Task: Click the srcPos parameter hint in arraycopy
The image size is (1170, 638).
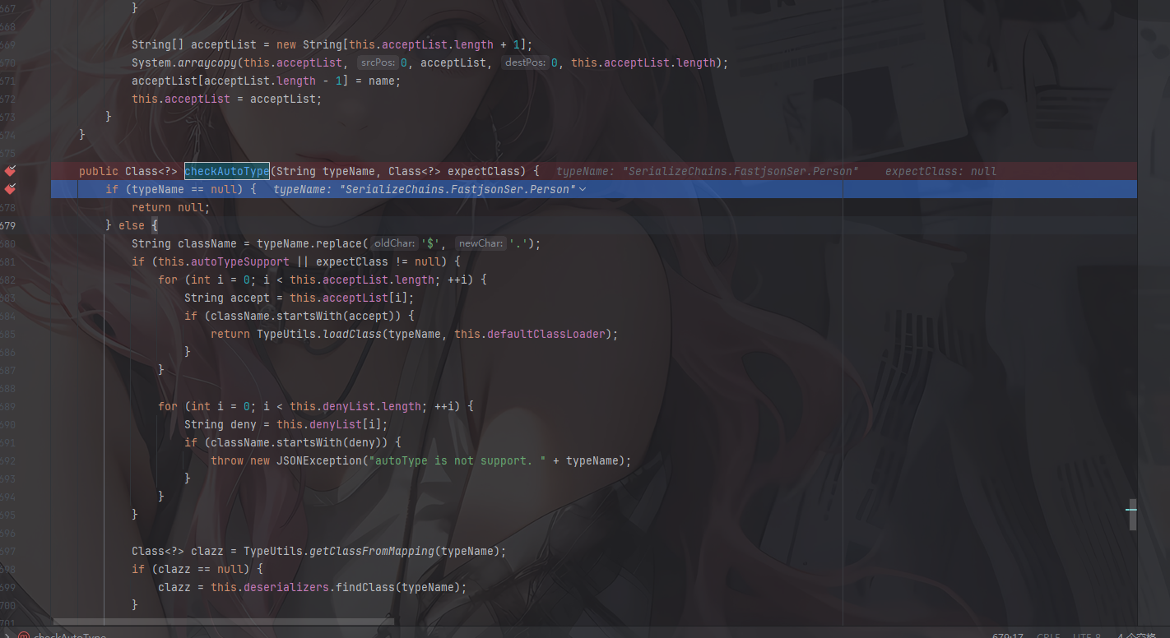Action: click(378, 63)
